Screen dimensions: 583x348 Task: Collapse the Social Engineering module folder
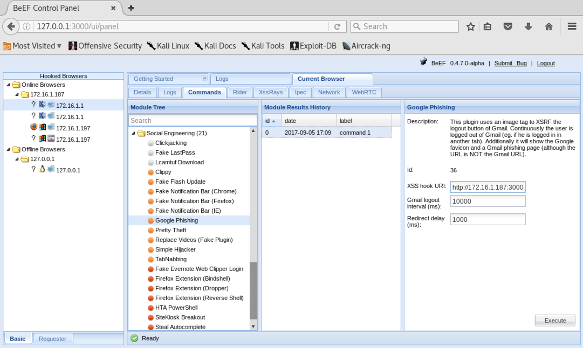tap(133, 133)
